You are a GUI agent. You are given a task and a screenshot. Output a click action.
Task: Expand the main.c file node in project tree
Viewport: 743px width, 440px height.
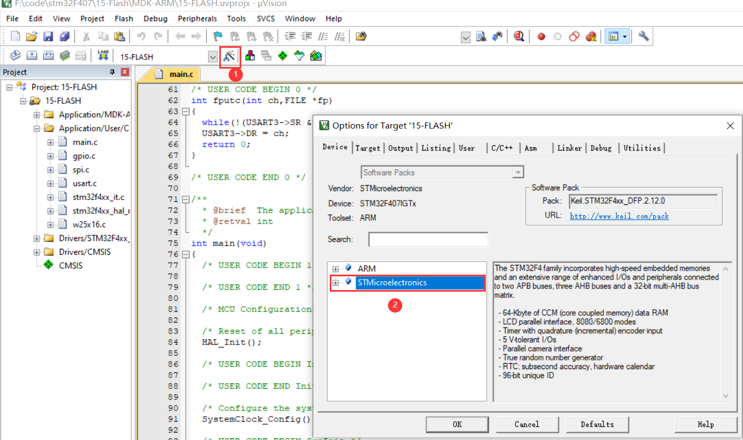click(x=51, y=142)
